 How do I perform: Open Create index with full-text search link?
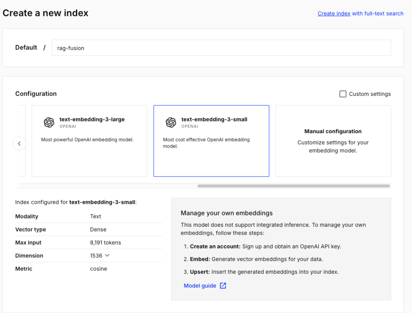[x=360, y=13]
